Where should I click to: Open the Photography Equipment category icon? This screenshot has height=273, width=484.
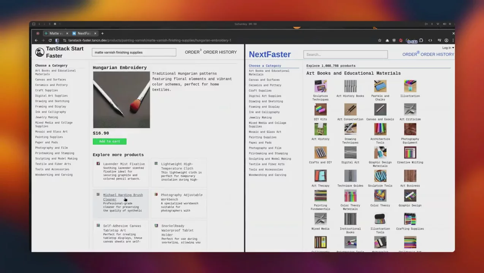point(410,129)
